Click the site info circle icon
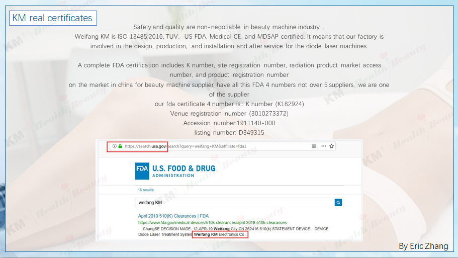 [115, 146]
